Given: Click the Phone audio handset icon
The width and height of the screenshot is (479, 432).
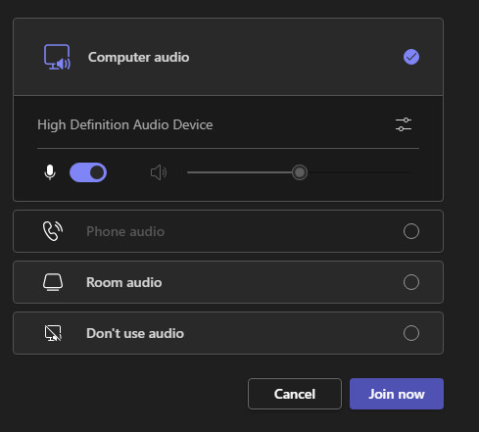Looking at the screenshot, I should (x=53, y=231).
